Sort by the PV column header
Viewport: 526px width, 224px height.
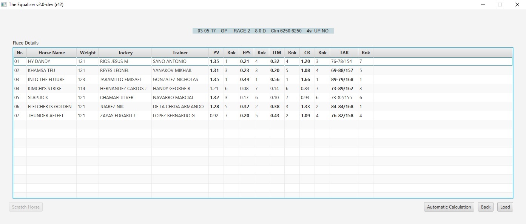(216, 53)
